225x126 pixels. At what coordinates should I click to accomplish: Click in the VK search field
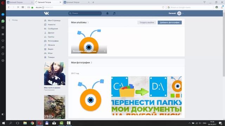tap(85, 13)
